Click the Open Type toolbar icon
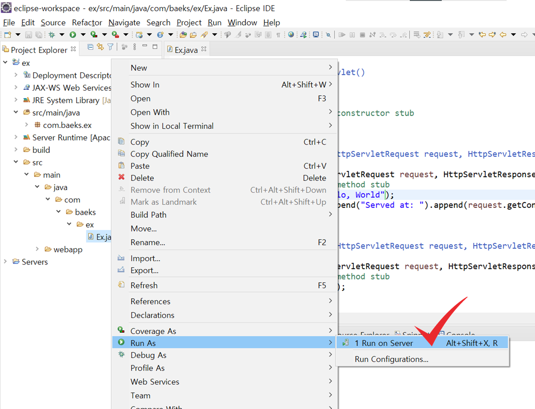 coord(183,35)
